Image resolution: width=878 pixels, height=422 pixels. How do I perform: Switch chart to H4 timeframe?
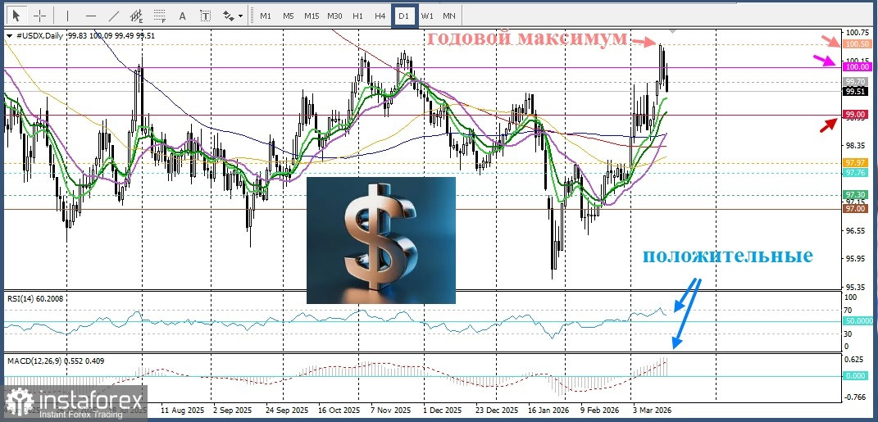[x=380, y=16]
